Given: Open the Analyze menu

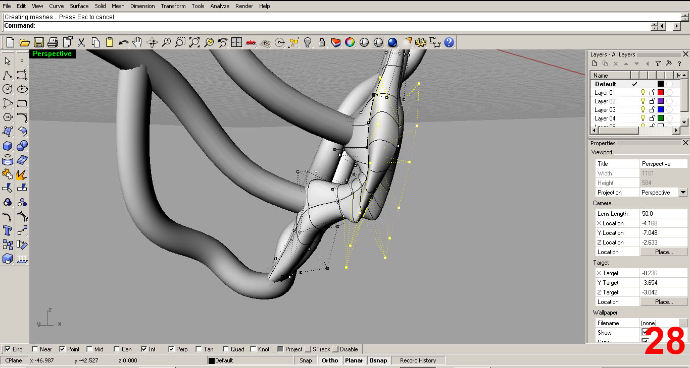Looking at the screenshot, I should [x=220, y=6].
